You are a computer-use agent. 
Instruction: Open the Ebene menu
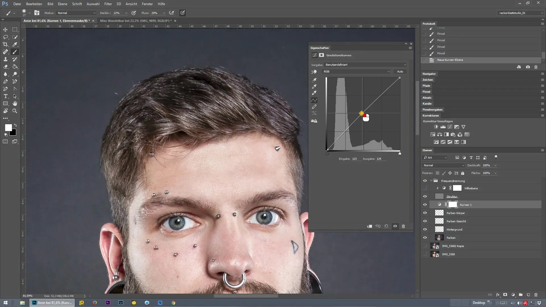pos(63,4)
